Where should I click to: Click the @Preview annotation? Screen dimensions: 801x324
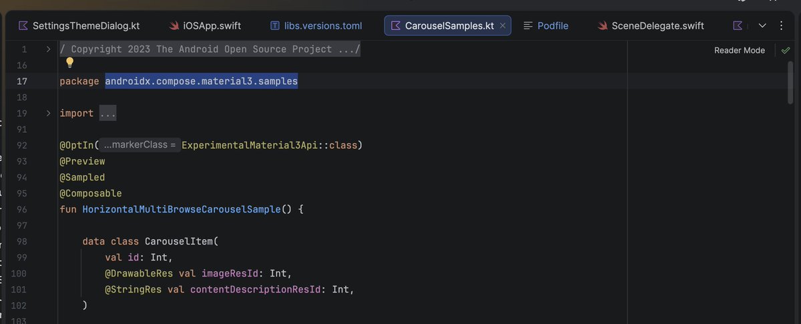[x=82, y=161]
